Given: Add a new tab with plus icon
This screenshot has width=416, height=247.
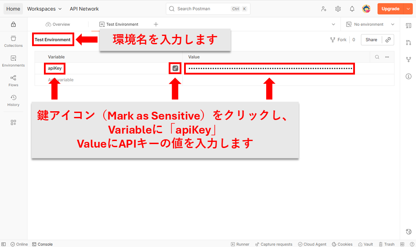Looking at the screenshot, I should [156, 25].
